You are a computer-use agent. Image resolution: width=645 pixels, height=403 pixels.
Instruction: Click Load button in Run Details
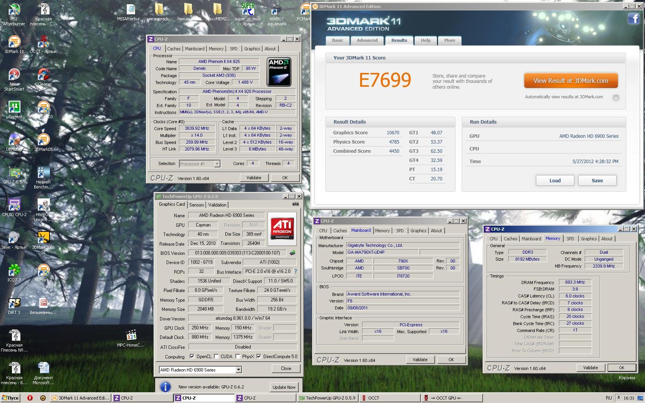pos(555,180)
